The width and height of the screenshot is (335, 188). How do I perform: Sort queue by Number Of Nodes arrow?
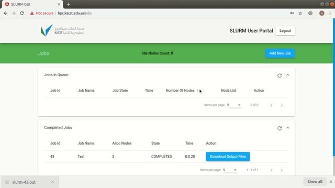click(197, 90)
